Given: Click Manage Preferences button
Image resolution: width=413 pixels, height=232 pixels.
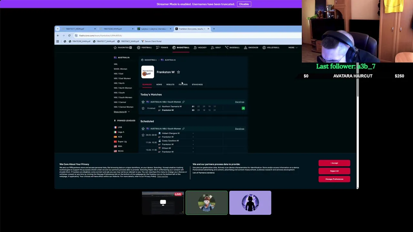Looking at the screenshot, I should (334, 179).
